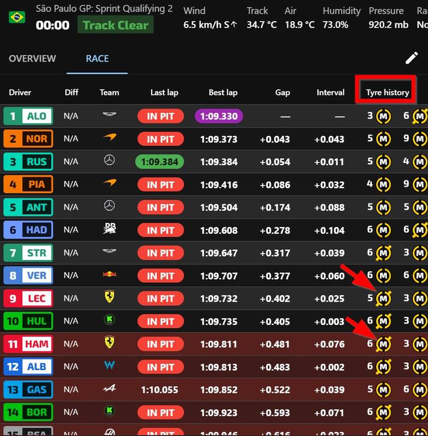Click first medium tyre icon in PIA row
The width and height of the screenshot is (428, 436).
click(x=384, y=185)
